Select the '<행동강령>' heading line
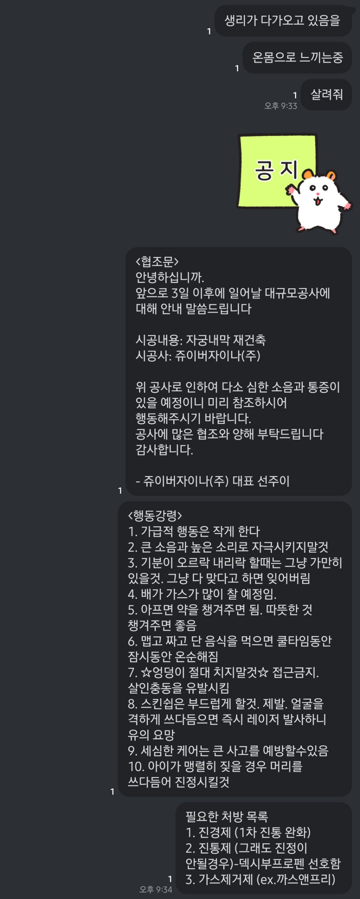The height and width of the screenshot is (899, 360). click(155, 515)
